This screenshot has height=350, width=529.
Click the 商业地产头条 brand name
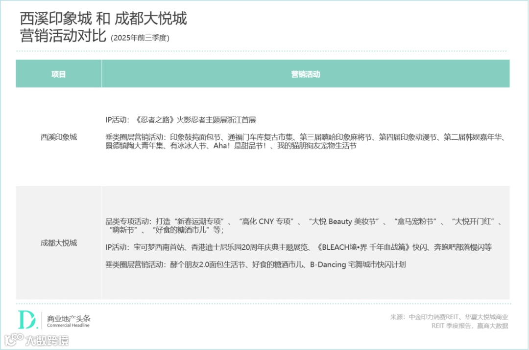[x=69, y=318]
